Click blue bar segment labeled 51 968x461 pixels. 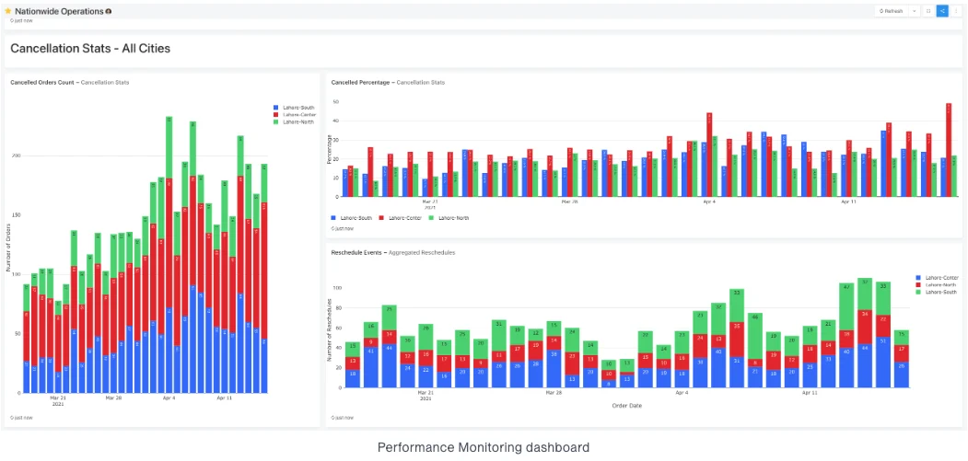(x=883, y=363)
